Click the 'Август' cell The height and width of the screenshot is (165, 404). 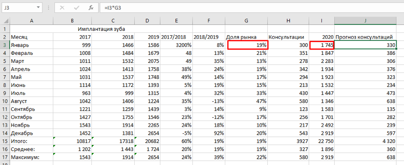click(x=32, y=101)
